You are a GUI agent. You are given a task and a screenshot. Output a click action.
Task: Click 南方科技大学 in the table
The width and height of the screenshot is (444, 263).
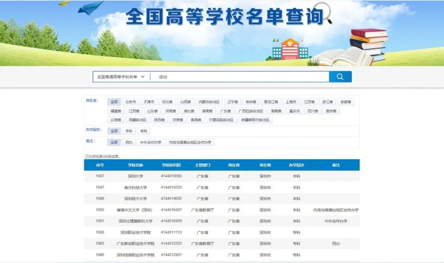click(x=135, y=187)
